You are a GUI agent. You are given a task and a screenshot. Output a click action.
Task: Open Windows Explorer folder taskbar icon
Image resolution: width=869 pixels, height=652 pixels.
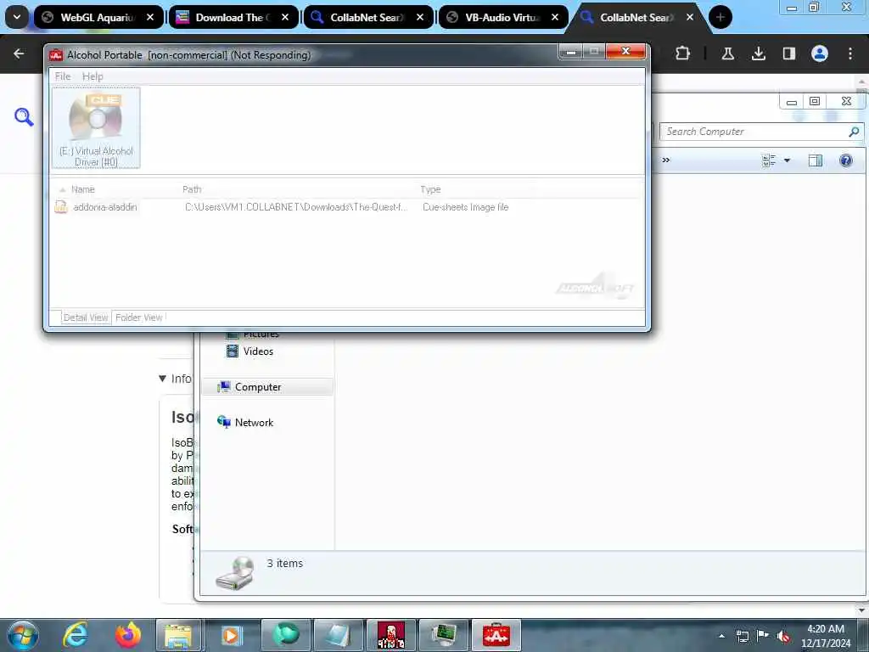coord(178,635)
